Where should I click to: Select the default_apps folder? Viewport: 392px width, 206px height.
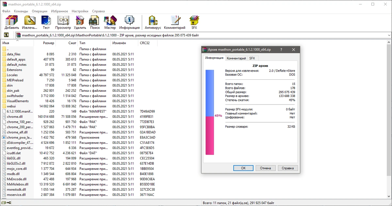tap(16, 59)
